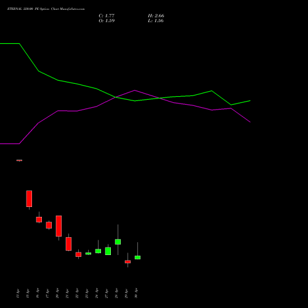Click the large red candle above 20 Apr
308x308 pixels.
tap(59, 226)
